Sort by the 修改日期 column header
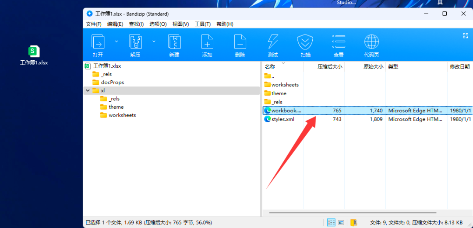 [460, 67]
